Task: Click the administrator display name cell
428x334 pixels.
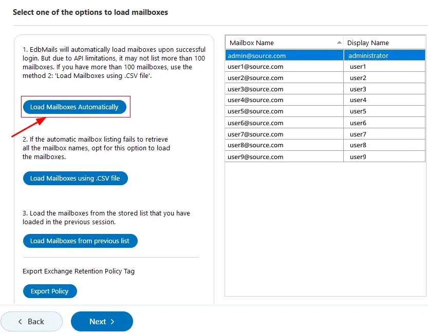Action: pyautogui.click(x=384, y=55)
